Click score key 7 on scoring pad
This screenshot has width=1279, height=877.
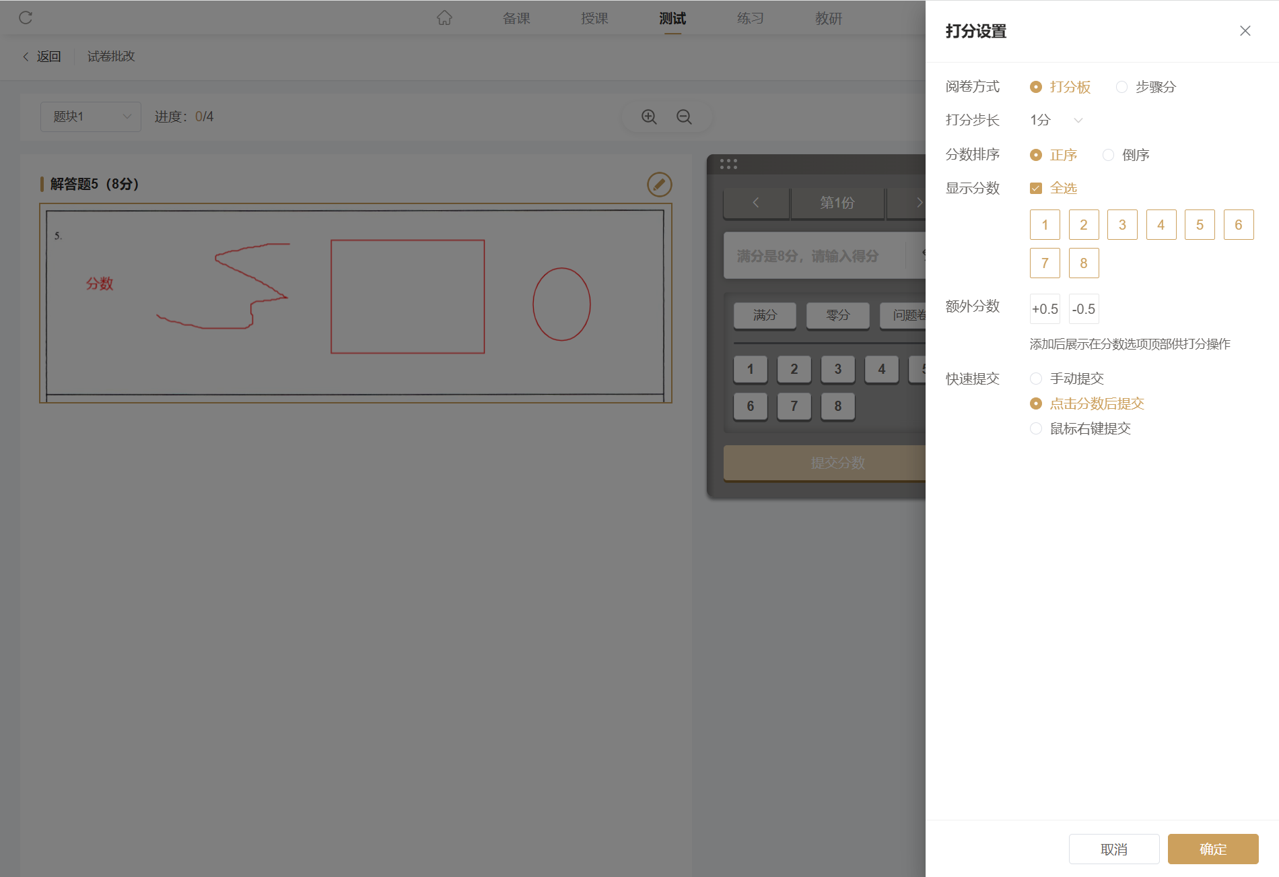[x=794, y=406]
